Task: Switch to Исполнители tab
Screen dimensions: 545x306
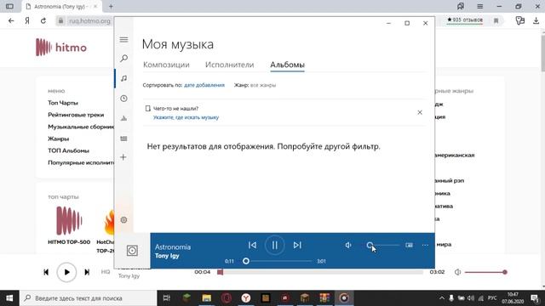Action: pyautogui.click(x=229, y=65)
